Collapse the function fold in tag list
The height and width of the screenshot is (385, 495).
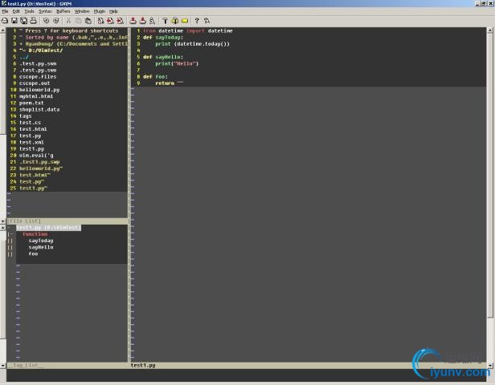[10, 234]
